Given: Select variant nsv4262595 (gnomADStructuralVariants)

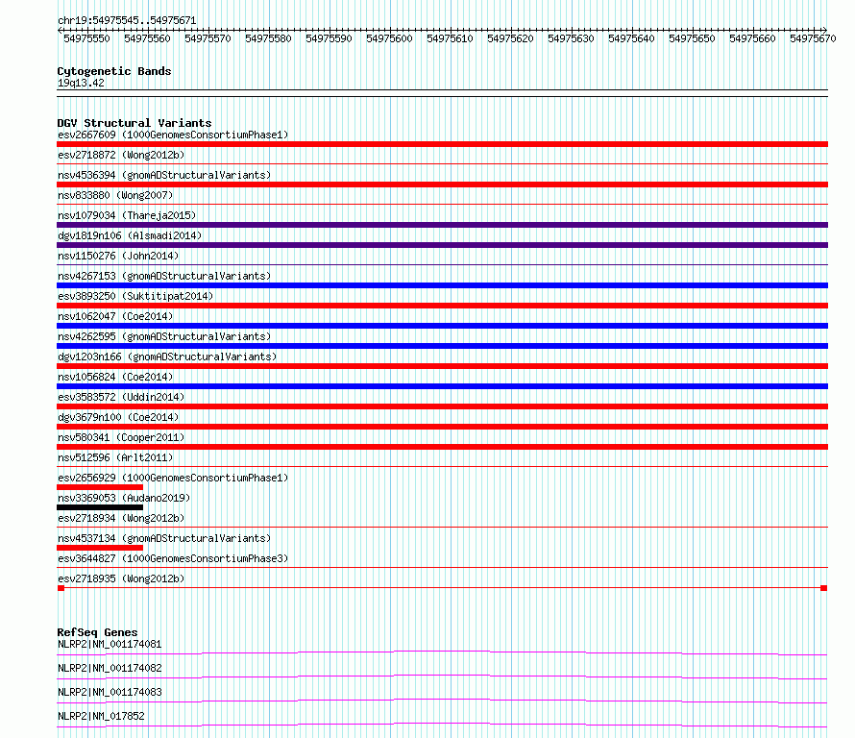Looking at the screenshot, I should coord(164,336).
